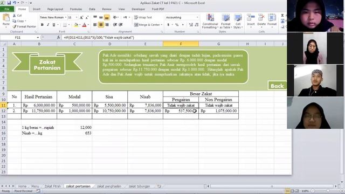Toggle bottom align for cells
The height and width of the screenshot is (194, 345).
coord(107,17)
